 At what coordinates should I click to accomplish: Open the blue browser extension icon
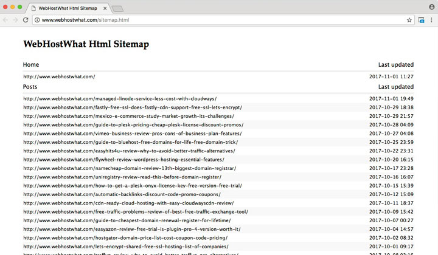[421, 20]
